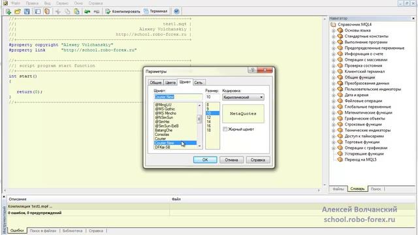Expand the Торговые функции node

[333, 142]
